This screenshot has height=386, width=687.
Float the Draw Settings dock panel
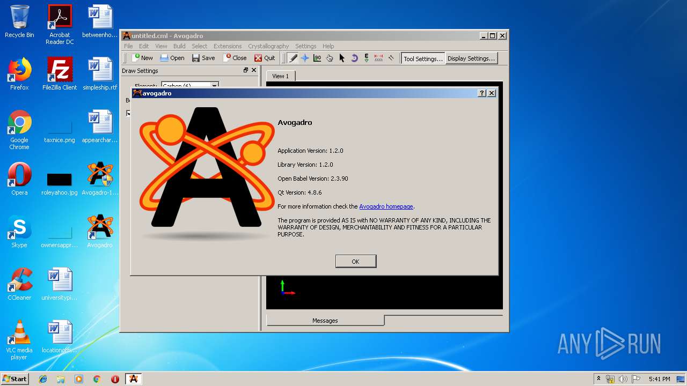pyautogui.click(x=246, y=70)
